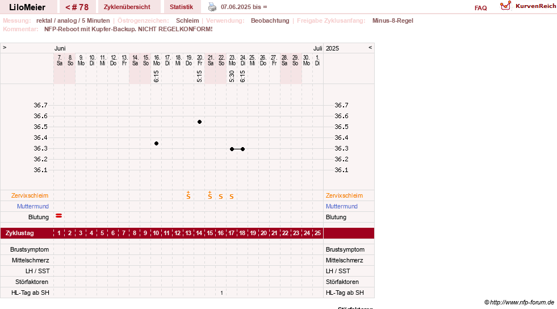Viewport: 557px width, 309px height.
Task: Click left Störfaktoren row label
Action: pyautogui.click(x=32, y=282)
